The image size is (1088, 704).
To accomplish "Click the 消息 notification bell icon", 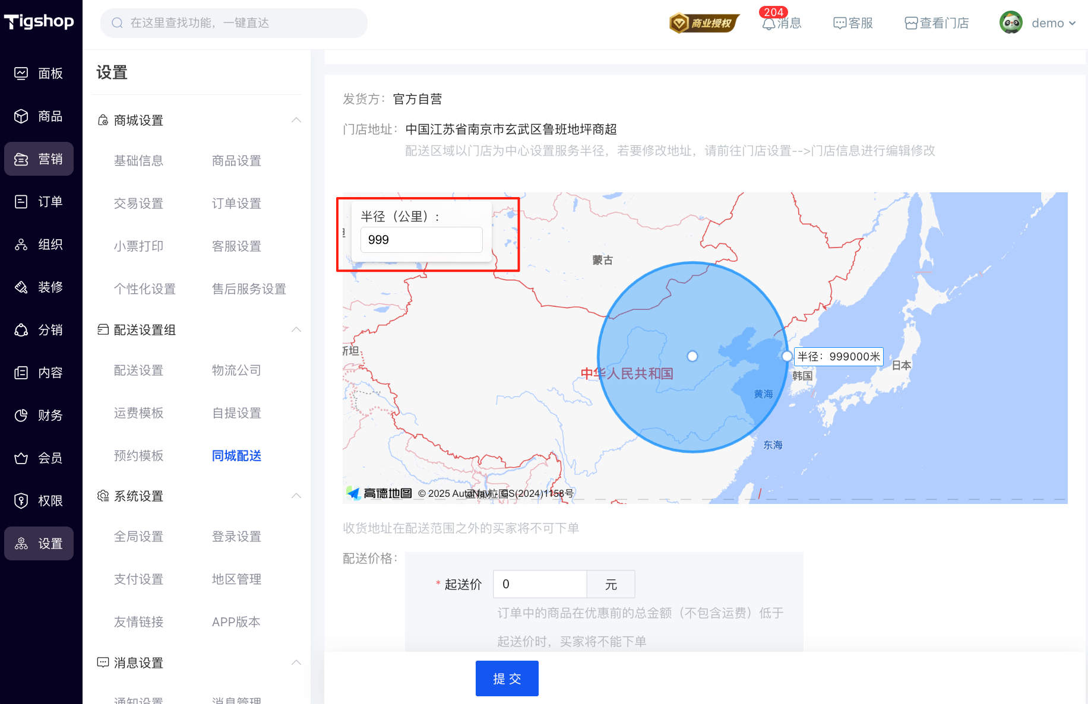I will click(769, 24).
